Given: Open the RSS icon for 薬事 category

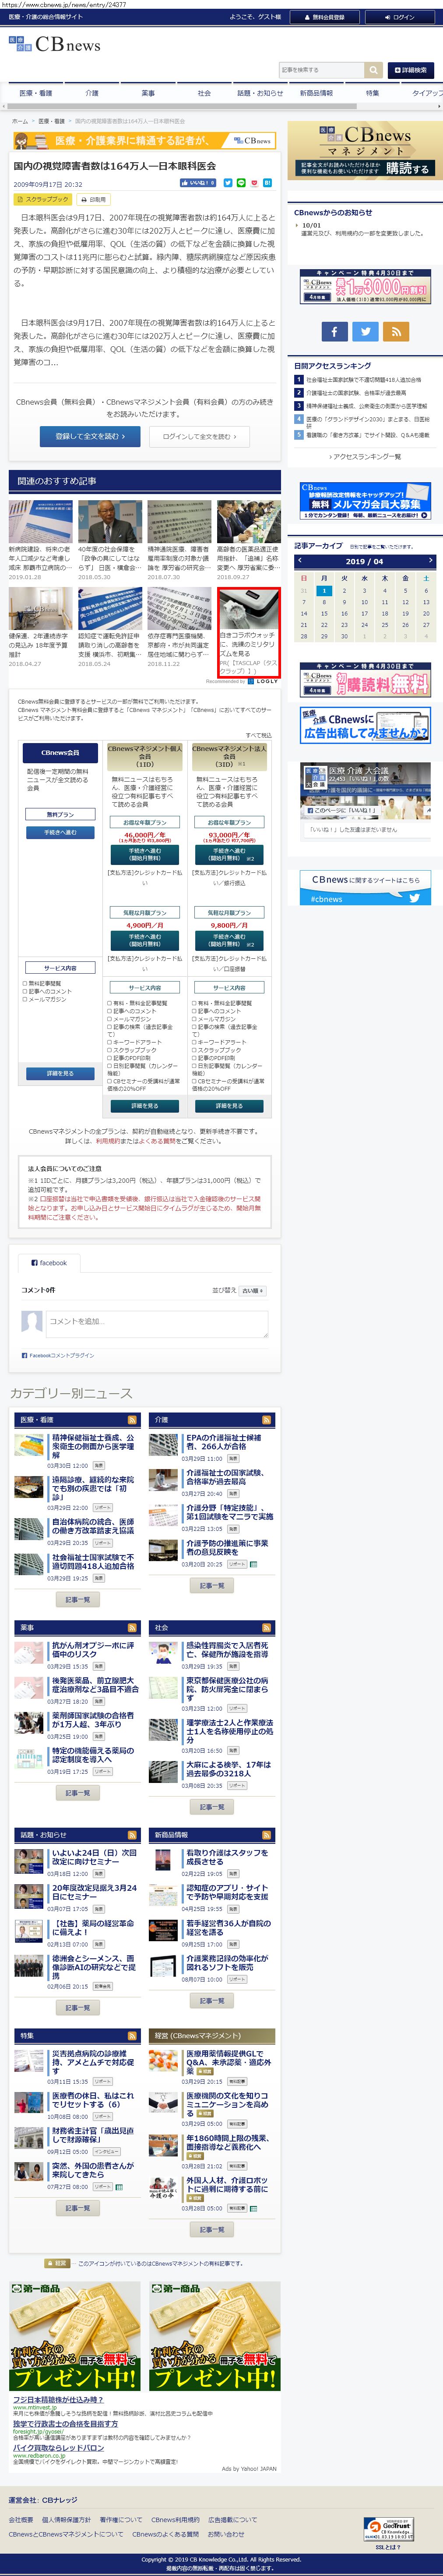Looking at the screenshot, I should pyautogui.click(x=132, y=1628).
